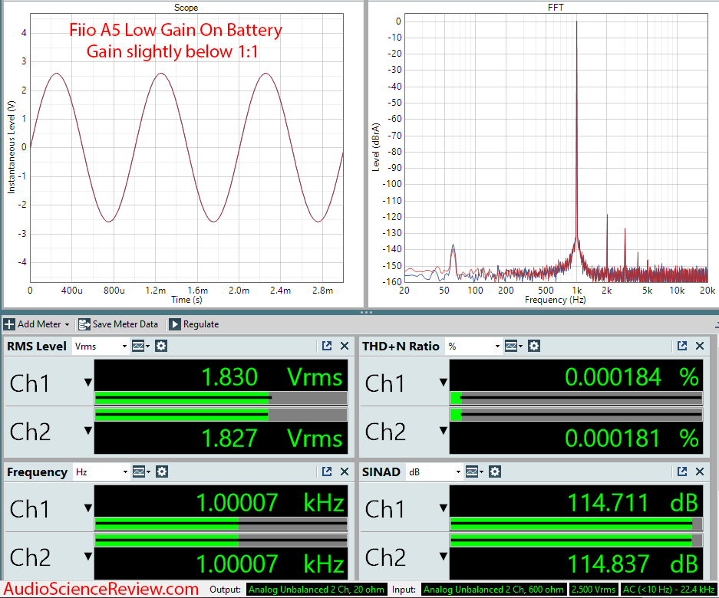The width and height of the screenshot is (719, 598).
Task: Open THD+N Ratio settings gear
Action: (534, 346)
